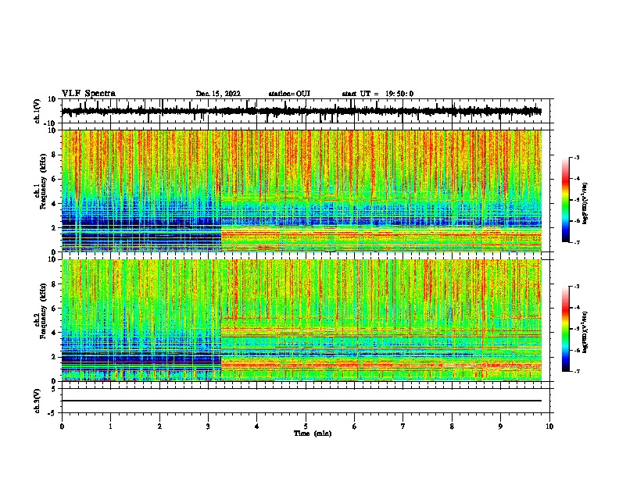Click the "8" kHz tick on ch.2 frequency axis

54,284
